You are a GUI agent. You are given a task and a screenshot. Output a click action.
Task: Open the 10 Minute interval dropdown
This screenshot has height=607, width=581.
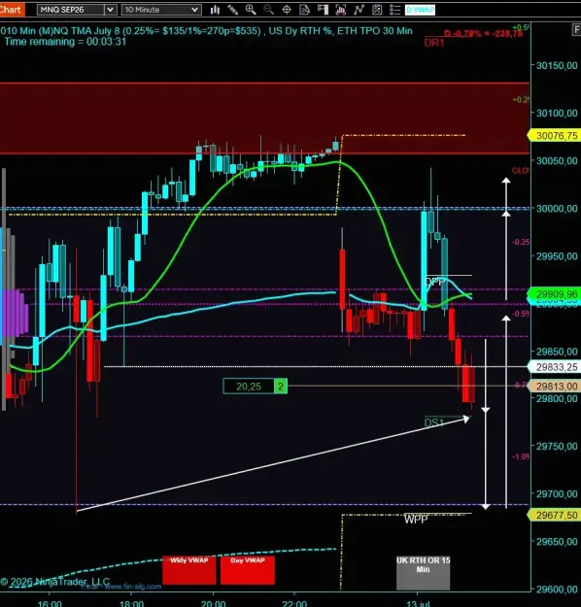coord(161,10)
